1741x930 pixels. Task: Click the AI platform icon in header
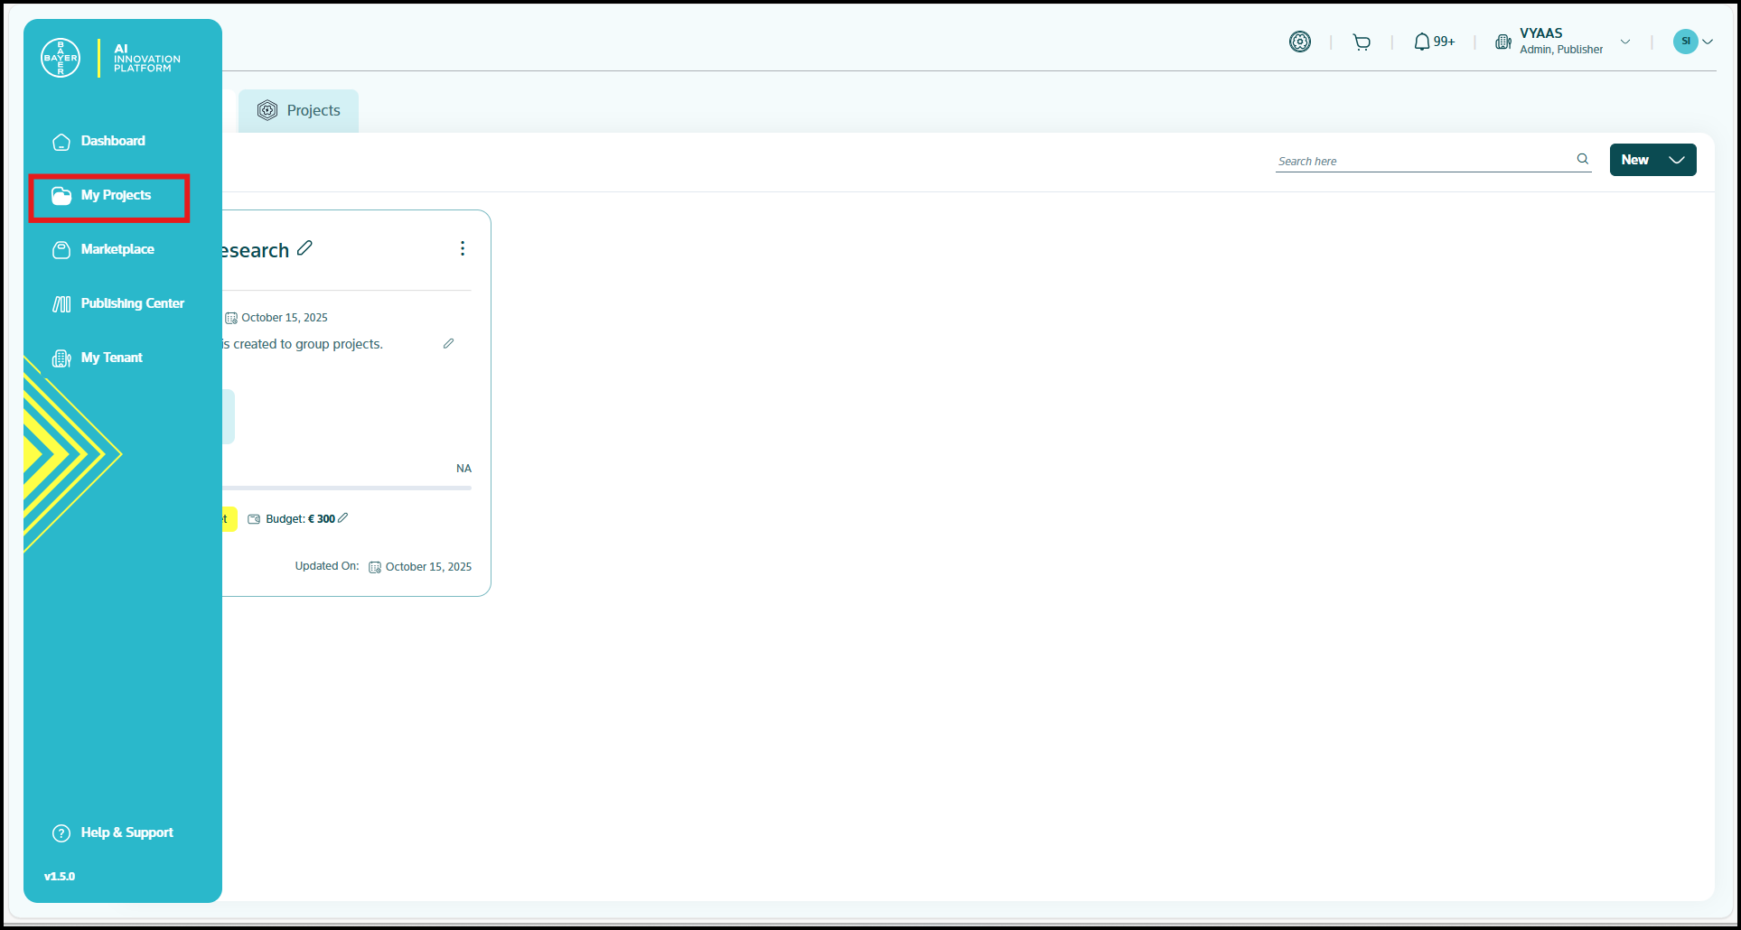1299,42
